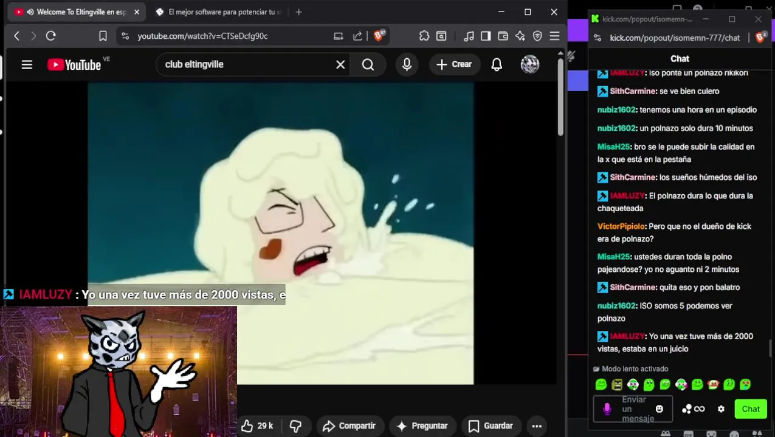This screenshot has width=775, height=437.
Task: Bookmark this page in Brave
Action: coord(103,36)
